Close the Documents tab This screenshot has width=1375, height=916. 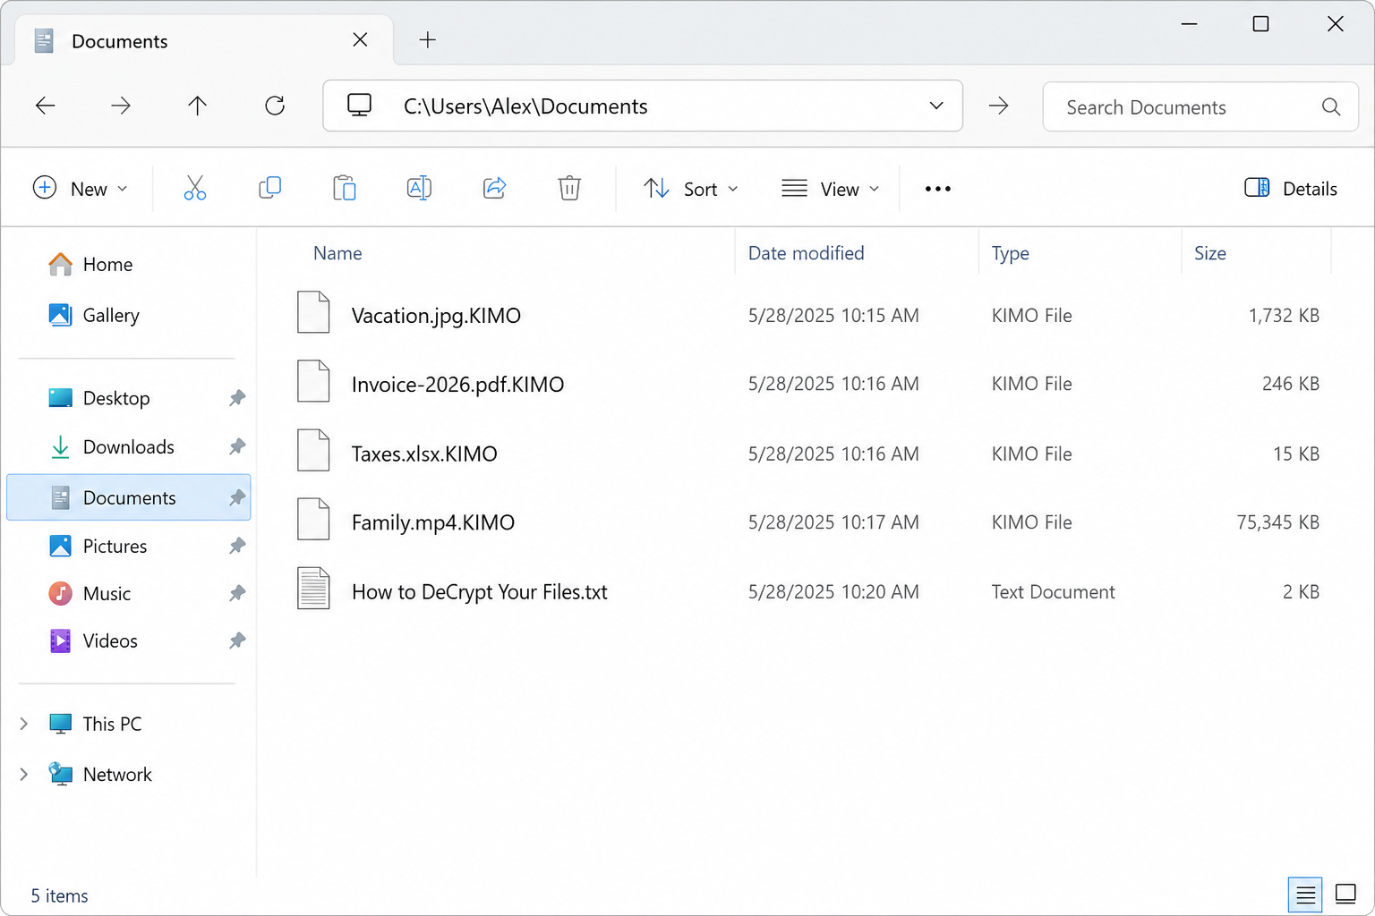pyautogui.click(x=360, y=39)
